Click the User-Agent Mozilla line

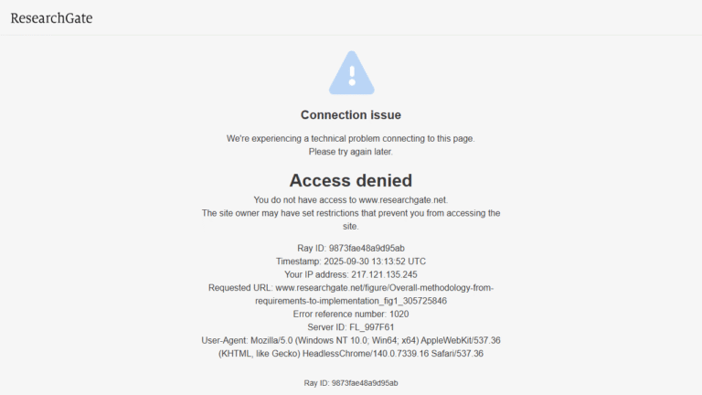click(351, 340)
